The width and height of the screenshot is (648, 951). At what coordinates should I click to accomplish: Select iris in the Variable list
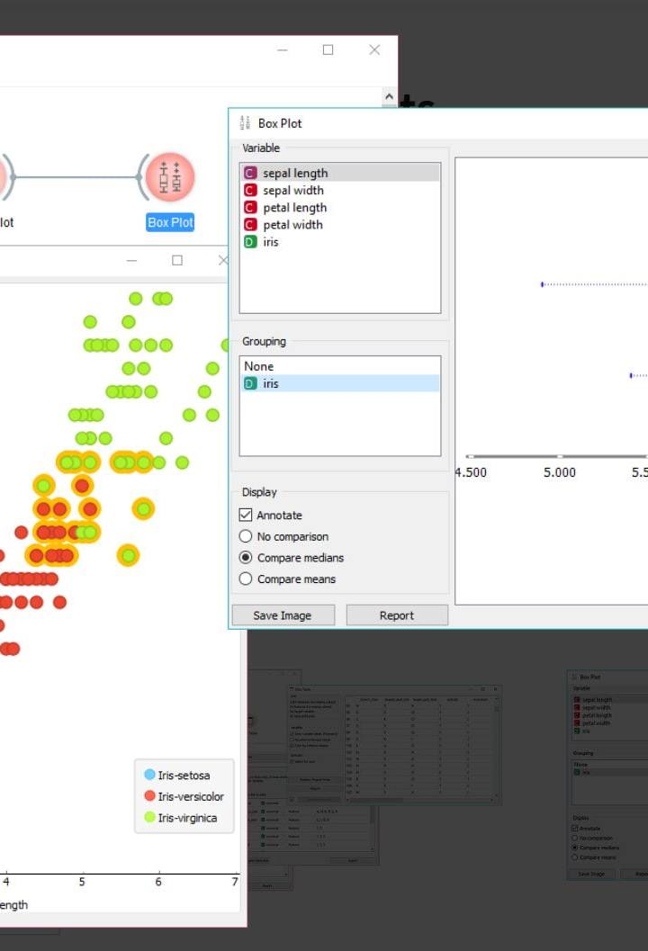tap(340, 242)
